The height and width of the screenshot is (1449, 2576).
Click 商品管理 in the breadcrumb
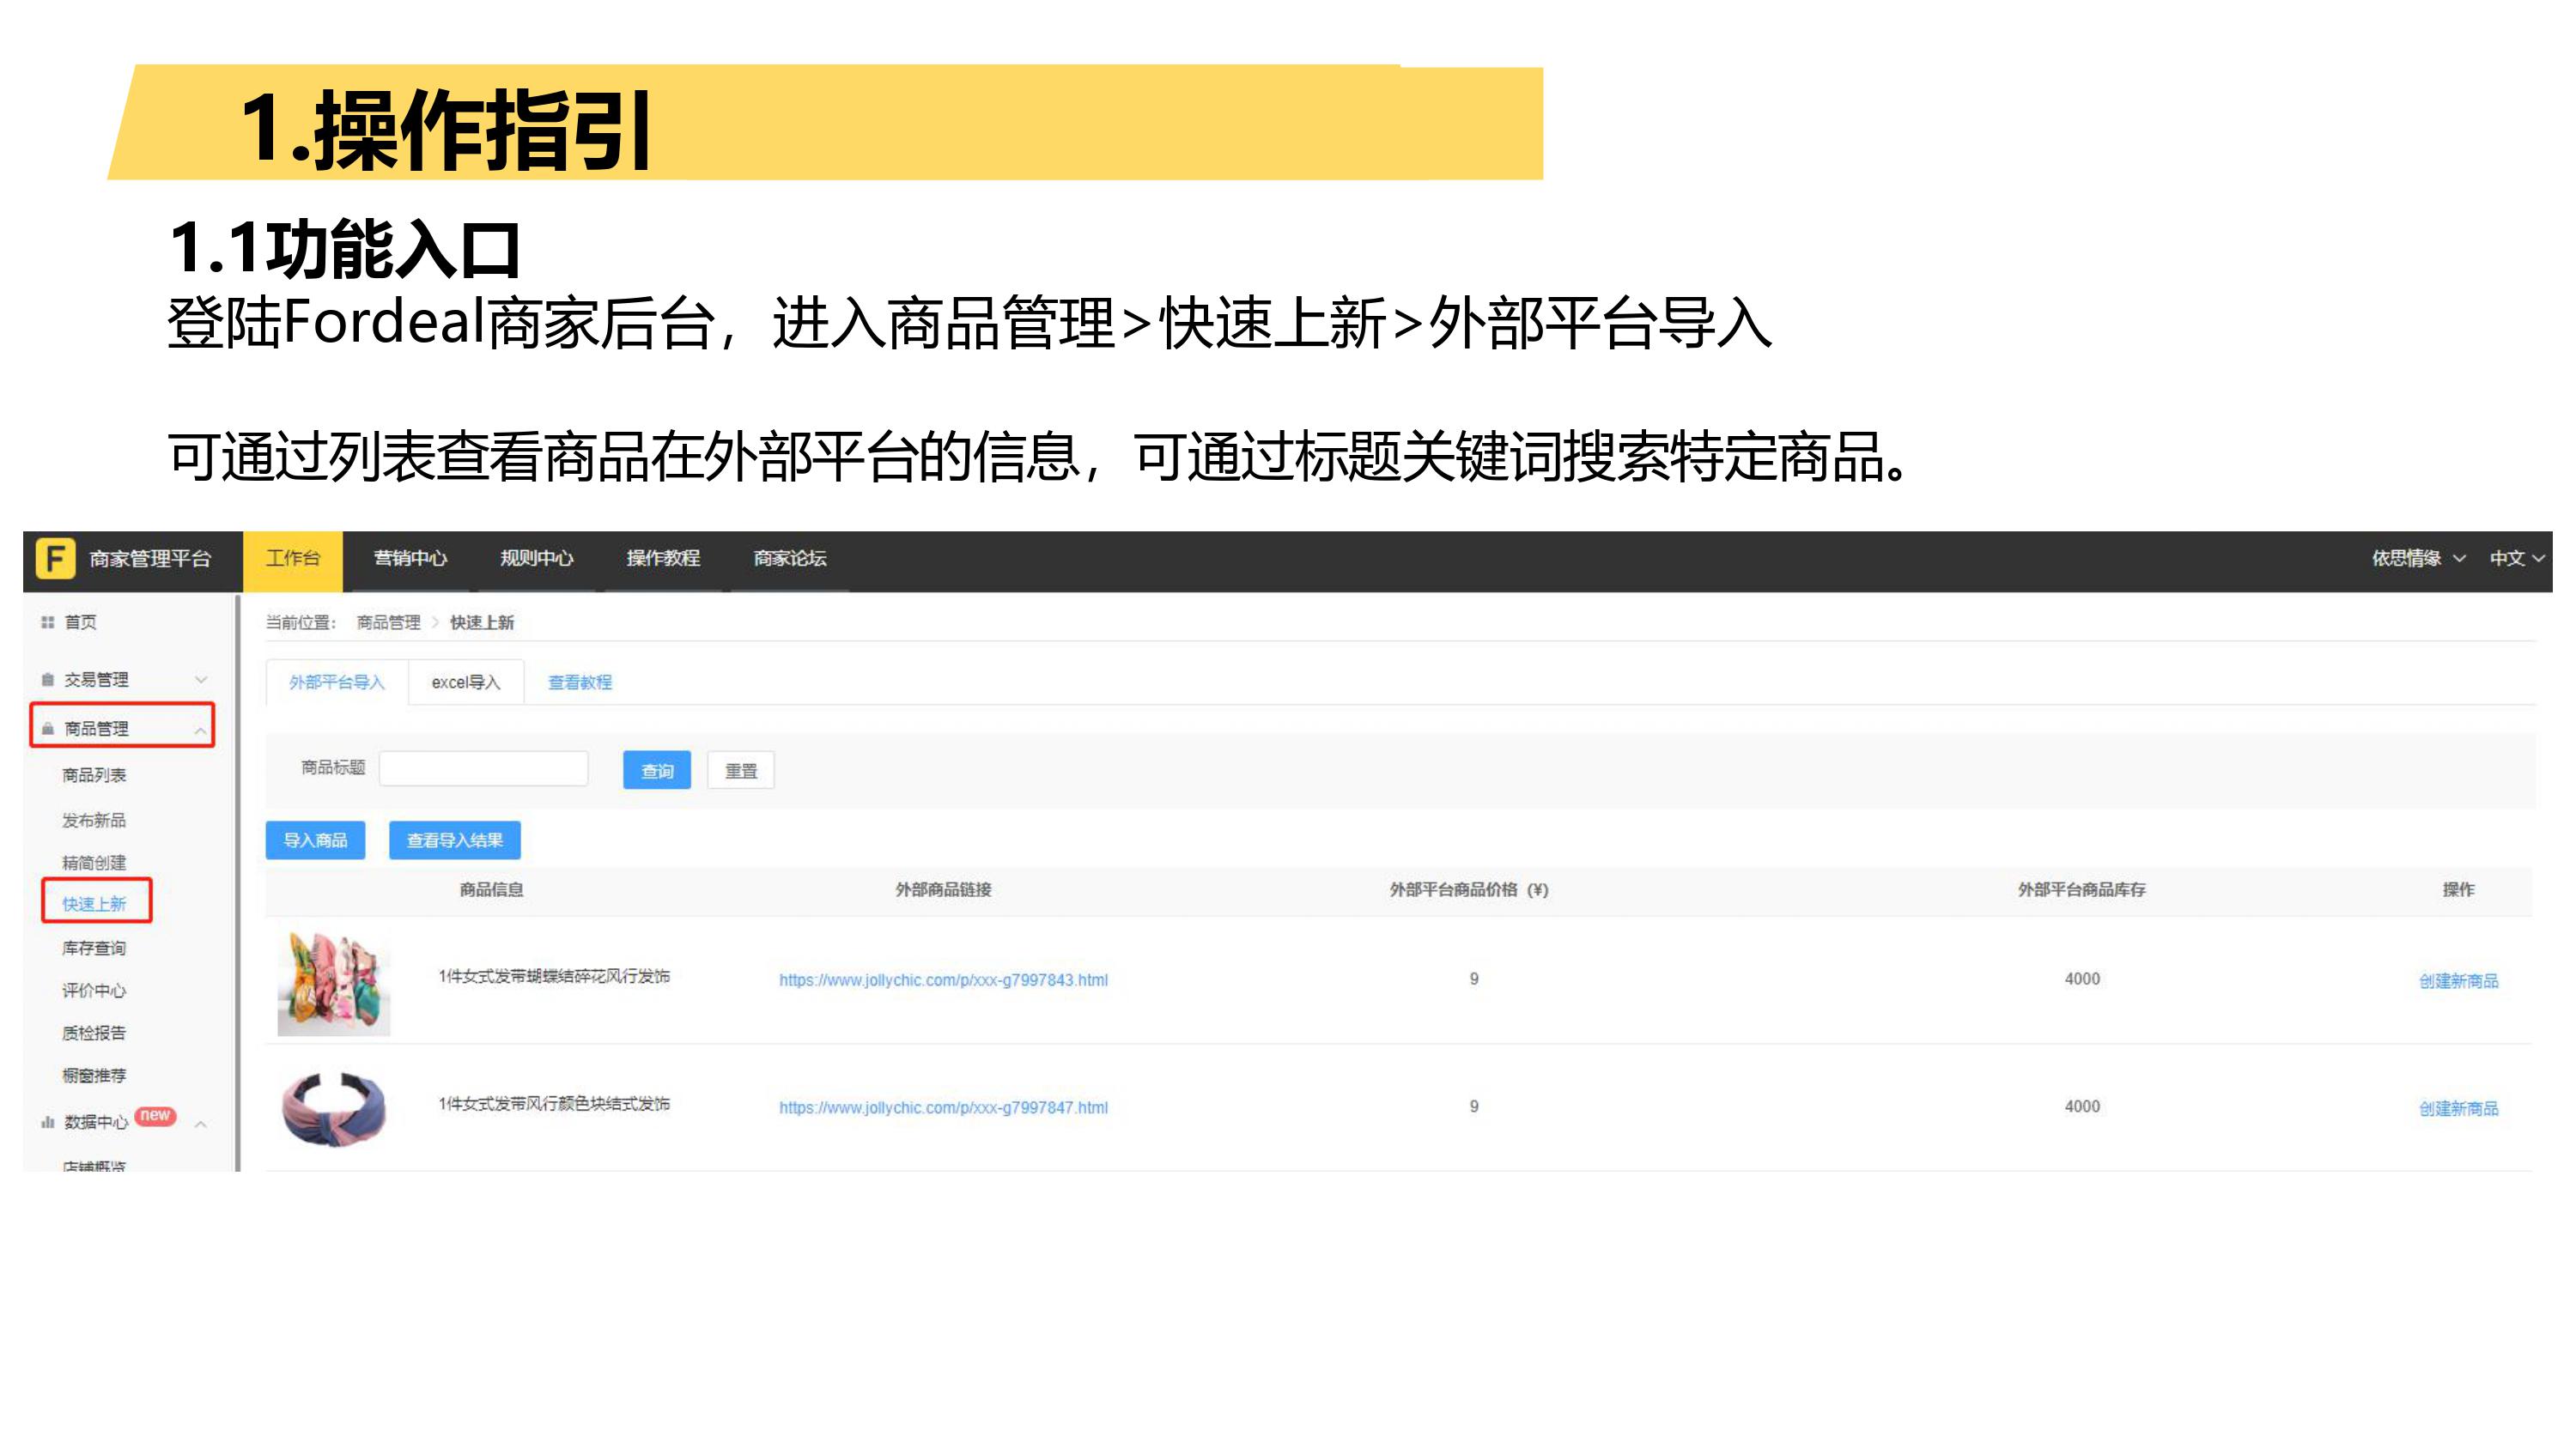389,622
